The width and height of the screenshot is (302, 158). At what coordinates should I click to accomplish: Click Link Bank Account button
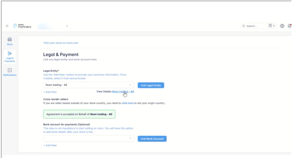(152, 139)
